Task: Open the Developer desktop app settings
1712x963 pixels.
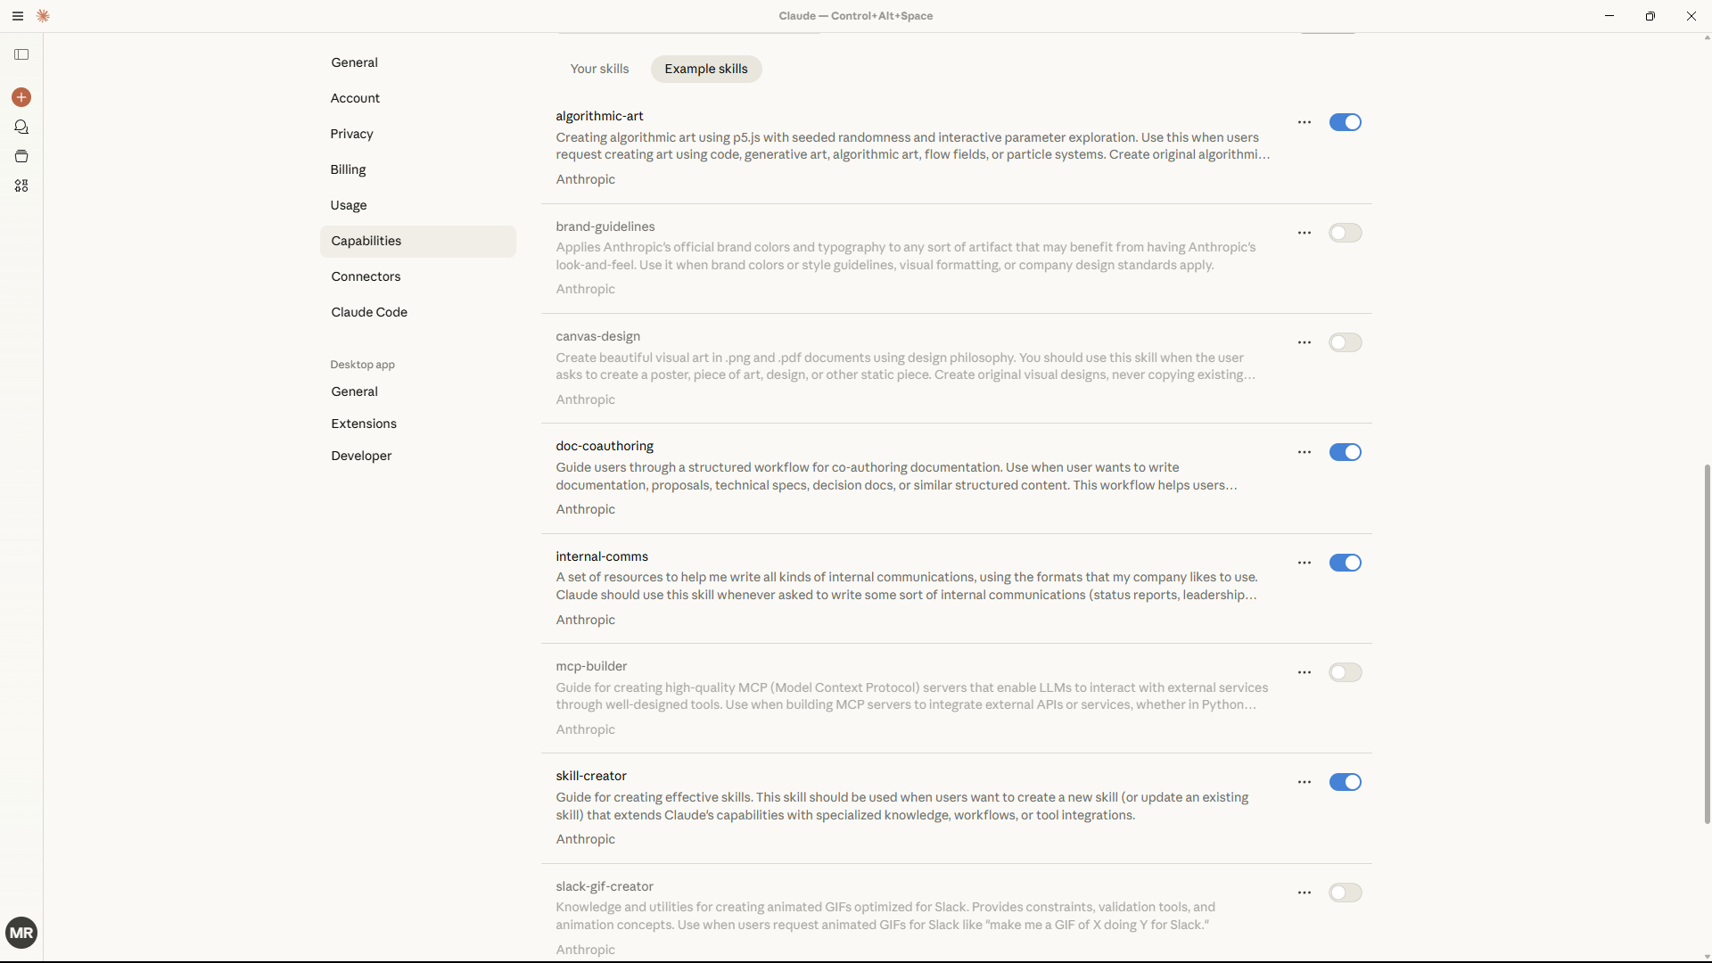Action: [361, 456]
